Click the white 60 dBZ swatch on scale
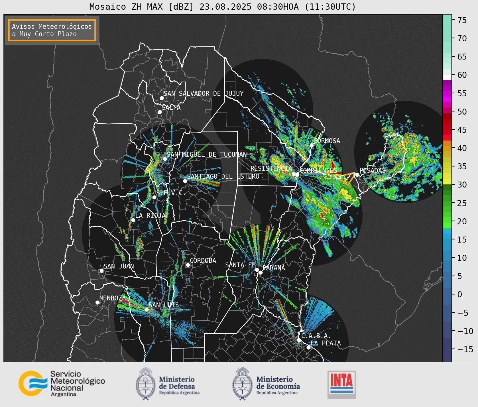The height and width of the screenshot is (407, 478). (447, 77)
